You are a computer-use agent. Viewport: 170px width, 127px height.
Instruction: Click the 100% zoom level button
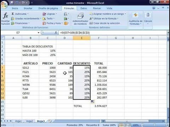pyautogui.click(x=136, y=125)
